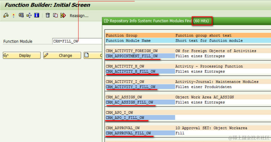Viewport: 271px width, 142px height.
Task: Click text 'OW for Foreign Objects of Activities'
Action: click(216, 51)
